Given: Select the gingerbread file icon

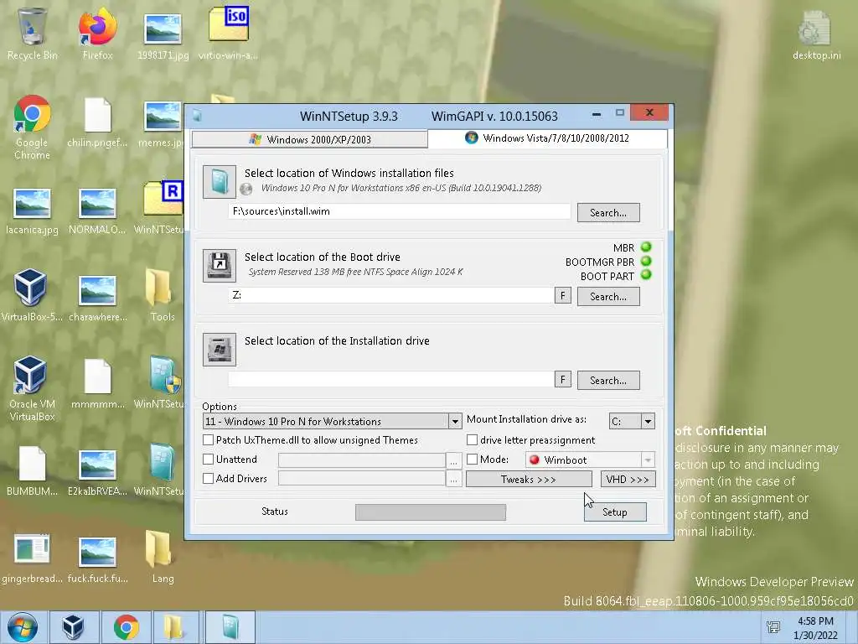Looking at the screenshot, I should [32, 558].
